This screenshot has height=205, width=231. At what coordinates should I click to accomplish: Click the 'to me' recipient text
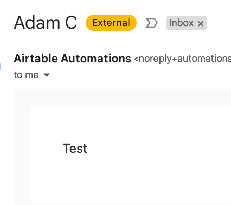[26, 75]
